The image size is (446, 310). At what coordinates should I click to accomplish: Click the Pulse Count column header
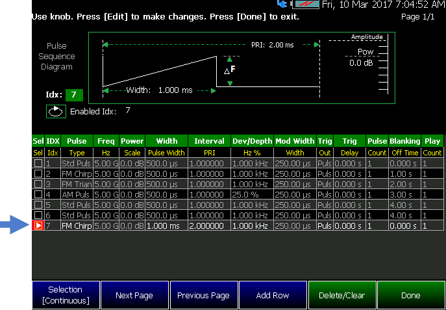pos(377,147)
